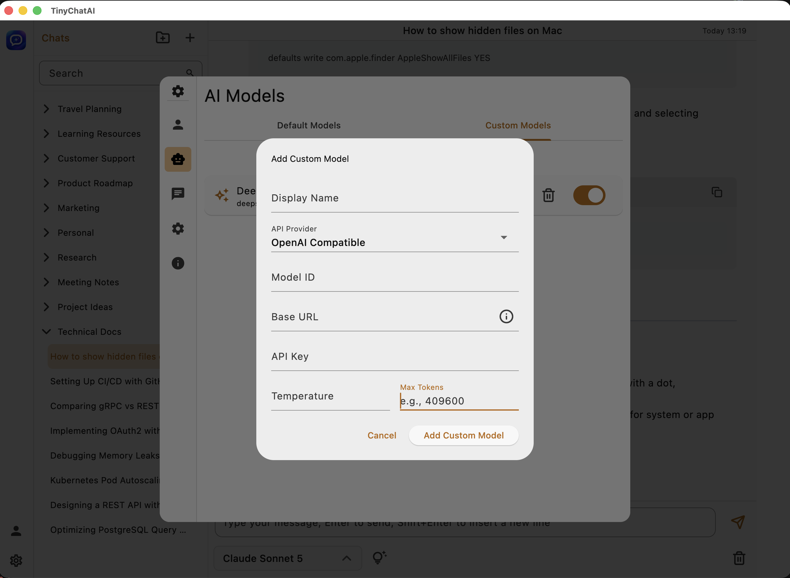The width and height of the screenshot is (790, 578).
Task: Select the AI Models robot icon
Action: click(178, 159)
